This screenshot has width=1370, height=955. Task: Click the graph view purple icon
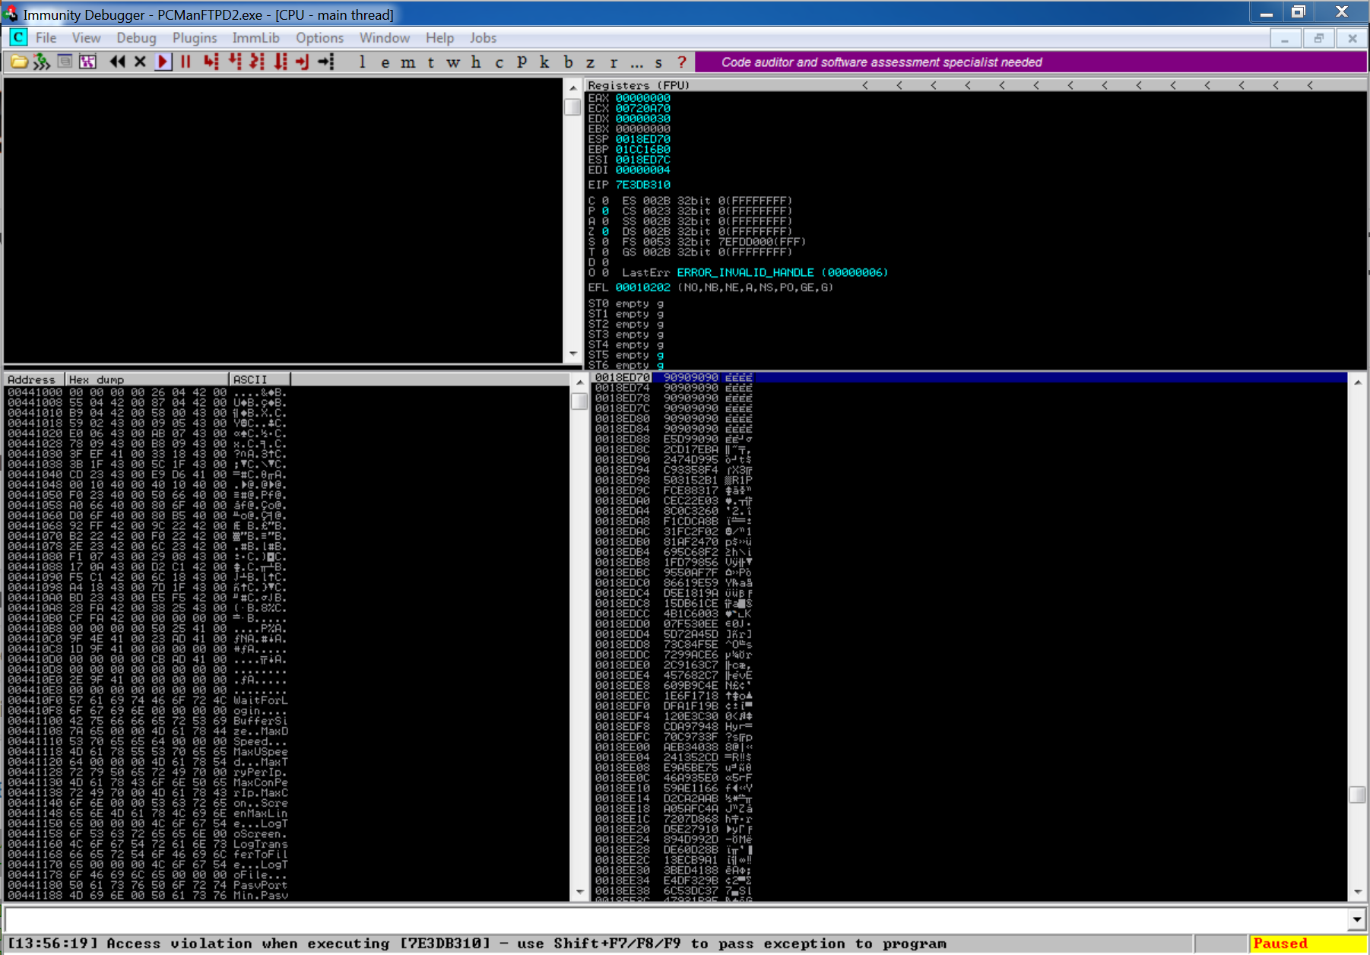pos(88,62)
